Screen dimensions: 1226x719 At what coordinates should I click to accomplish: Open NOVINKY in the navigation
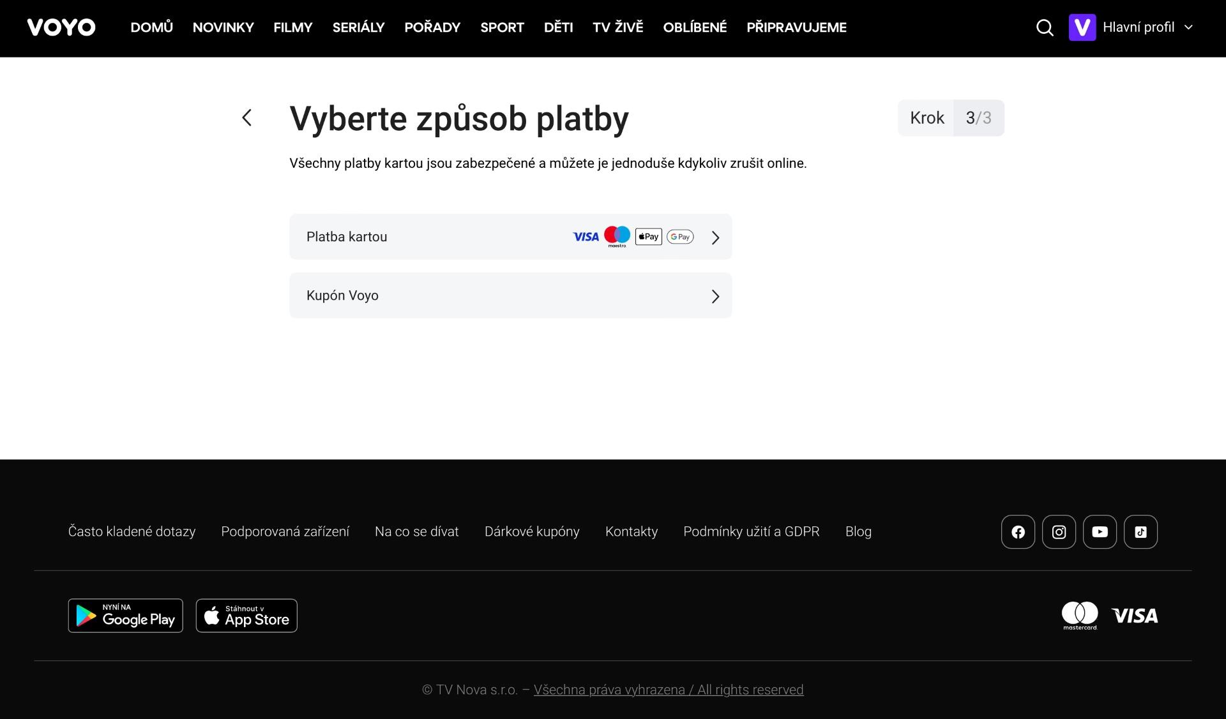(x=223, y=27)
